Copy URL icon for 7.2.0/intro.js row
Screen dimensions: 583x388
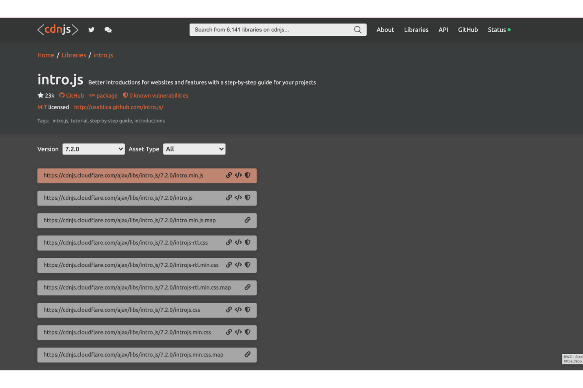click(x=229, y=198)
